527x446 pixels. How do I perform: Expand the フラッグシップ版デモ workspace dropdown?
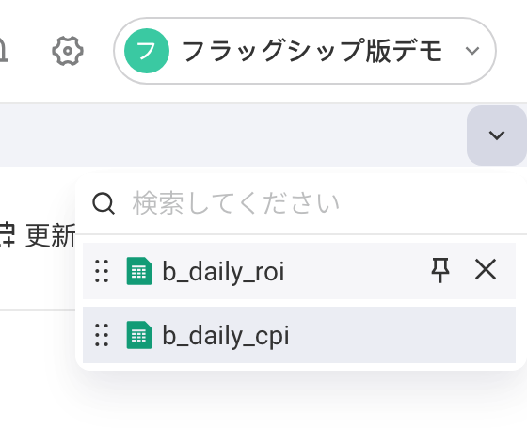305,51
